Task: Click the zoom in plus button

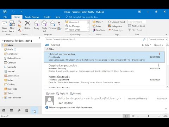Action: pos(159,116)
